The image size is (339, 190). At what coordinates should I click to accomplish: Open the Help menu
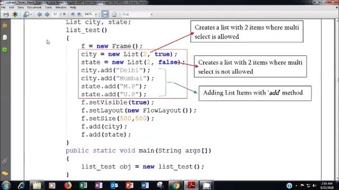click(x=73, y=7)
